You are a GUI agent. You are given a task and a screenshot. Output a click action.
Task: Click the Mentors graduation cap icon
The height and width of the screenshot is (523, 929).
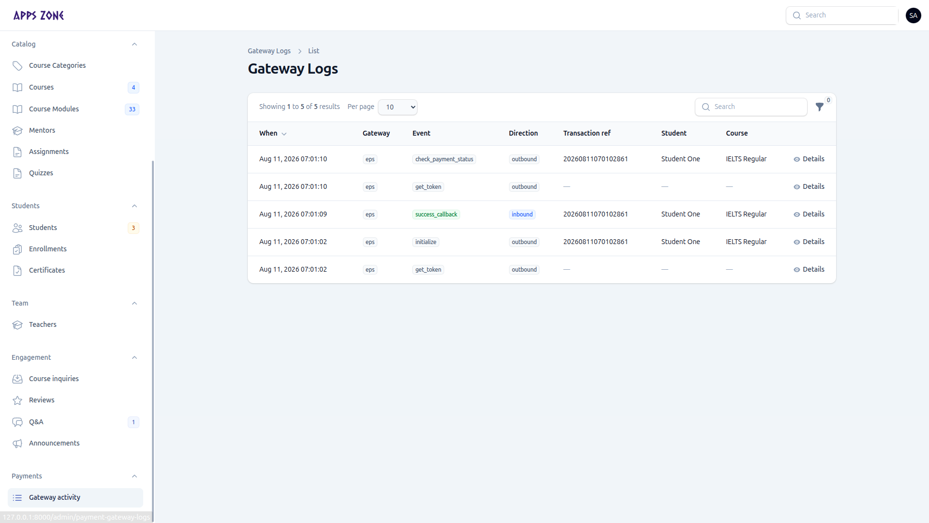(x=17, y=131)
